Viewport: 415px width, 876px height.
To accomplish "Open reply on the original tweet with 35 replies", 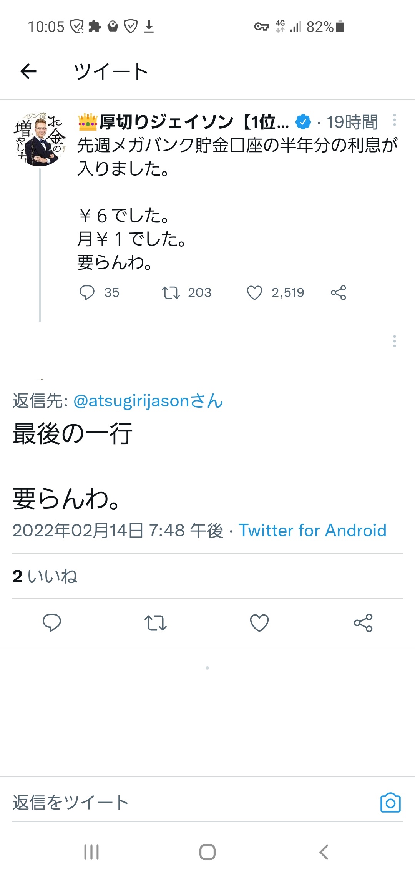I will pos(87,292).
